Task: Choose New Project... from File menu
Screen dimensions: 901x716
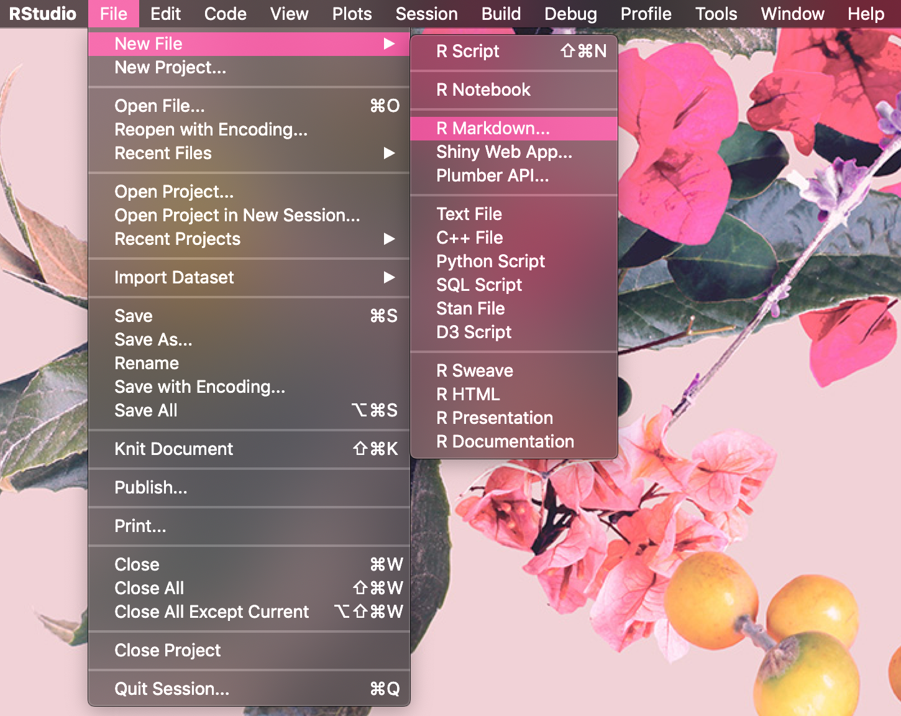Action: pos(249,67)
